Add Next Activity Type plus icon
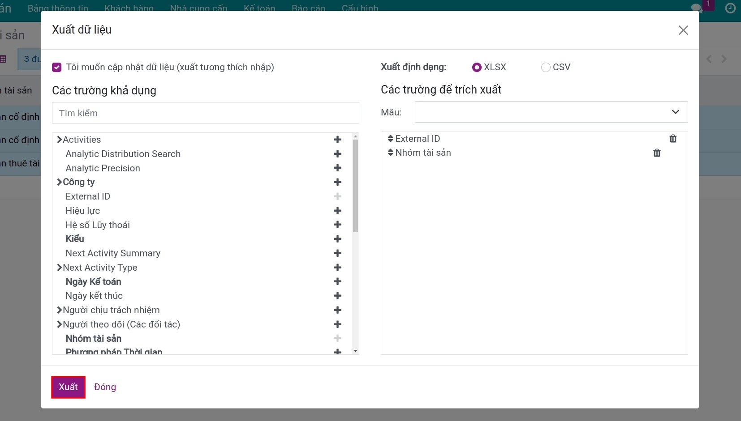This screenshot has height=421, width=741. click(338, 268)
